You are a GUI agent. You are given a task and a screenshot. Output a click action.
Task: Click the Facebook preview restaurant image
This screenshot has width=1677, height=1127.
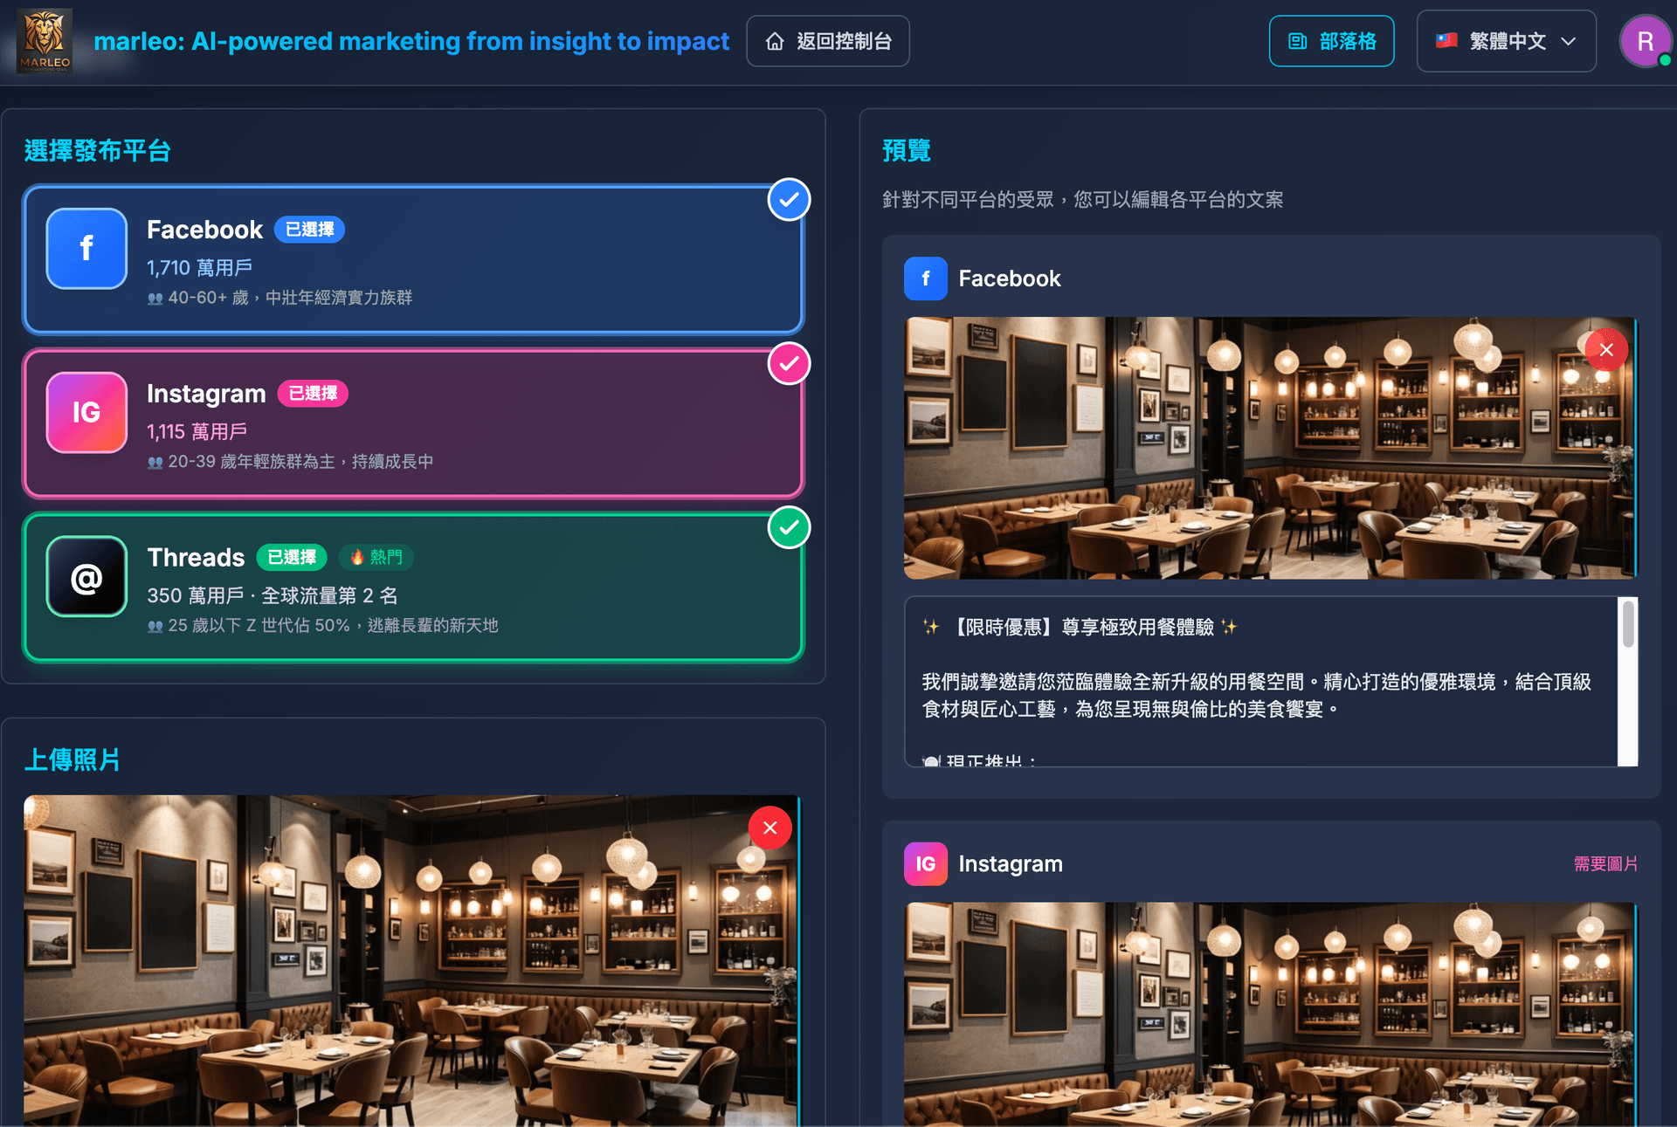coord(1269,448)
